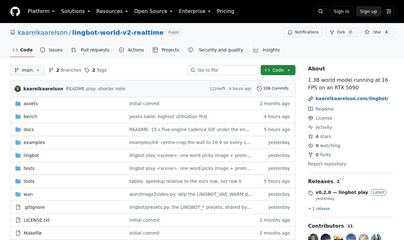Open the green Code dropdown button
The image size is (404, 240).
coord(278,70)
